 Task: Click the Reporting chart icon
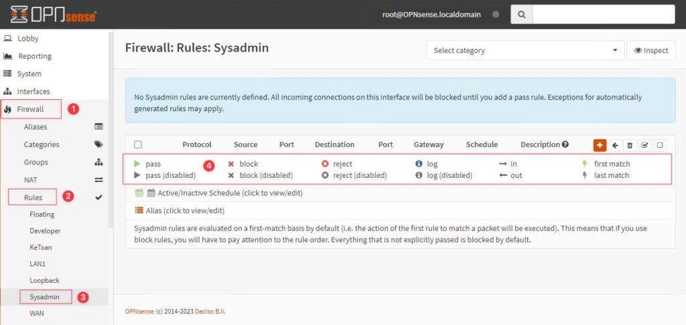pos(7,56)
